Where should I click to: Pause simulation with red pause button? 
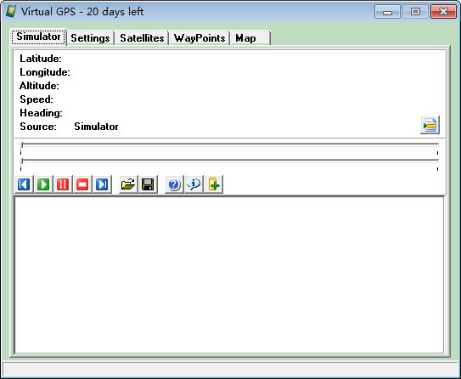63,184
